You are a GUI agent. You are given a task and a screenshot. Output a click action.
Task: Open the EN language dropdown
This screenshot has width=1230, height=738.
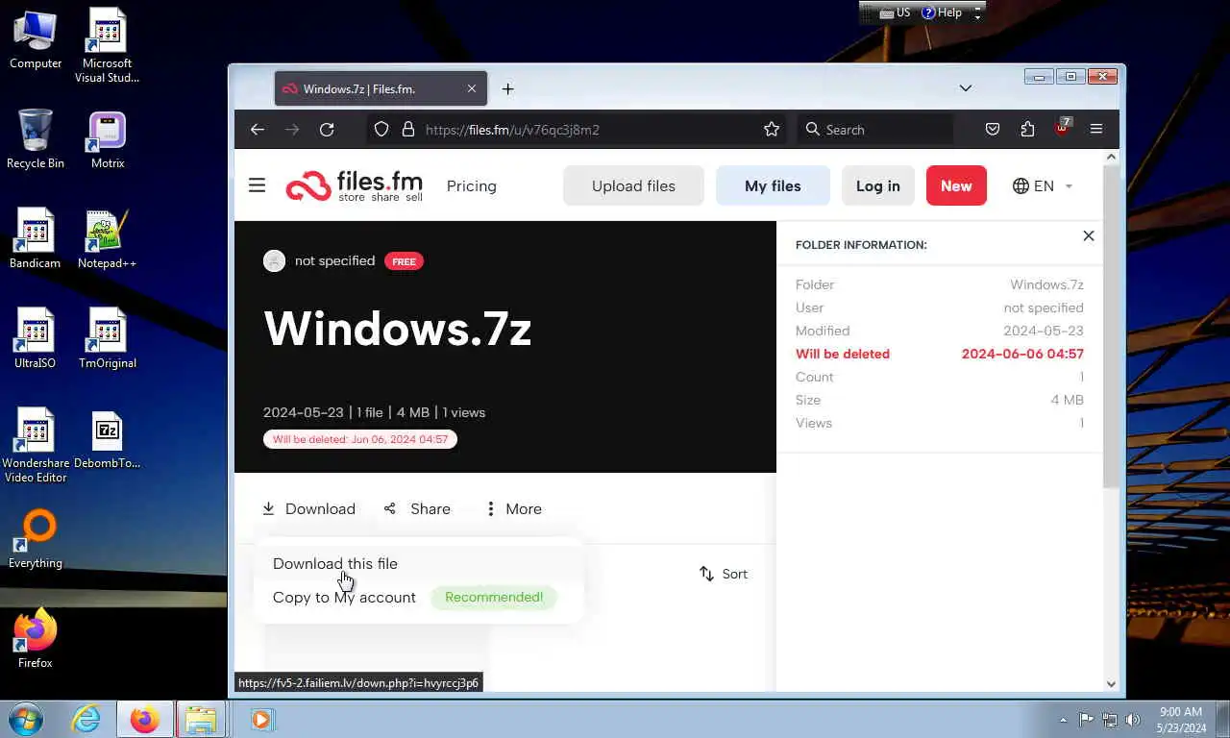click(x=1043, y=185)
